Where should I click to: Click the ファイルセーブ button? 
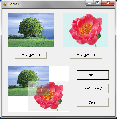click(93, 89)
